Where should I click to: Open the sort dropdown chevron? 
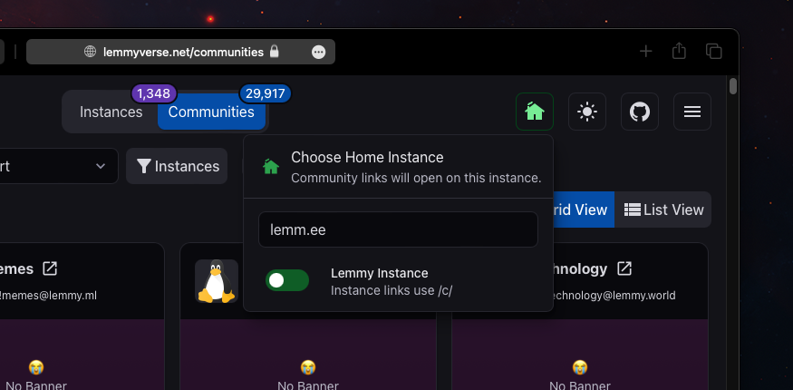tap(101, 166)
